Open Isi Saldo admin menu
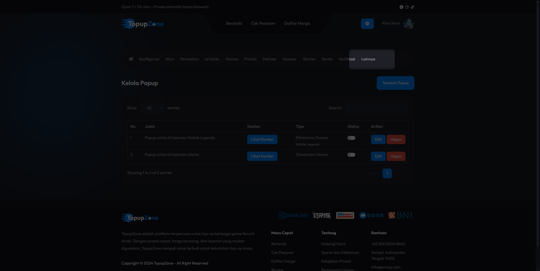This screenshot has width=540, height=271. (212, 59)
